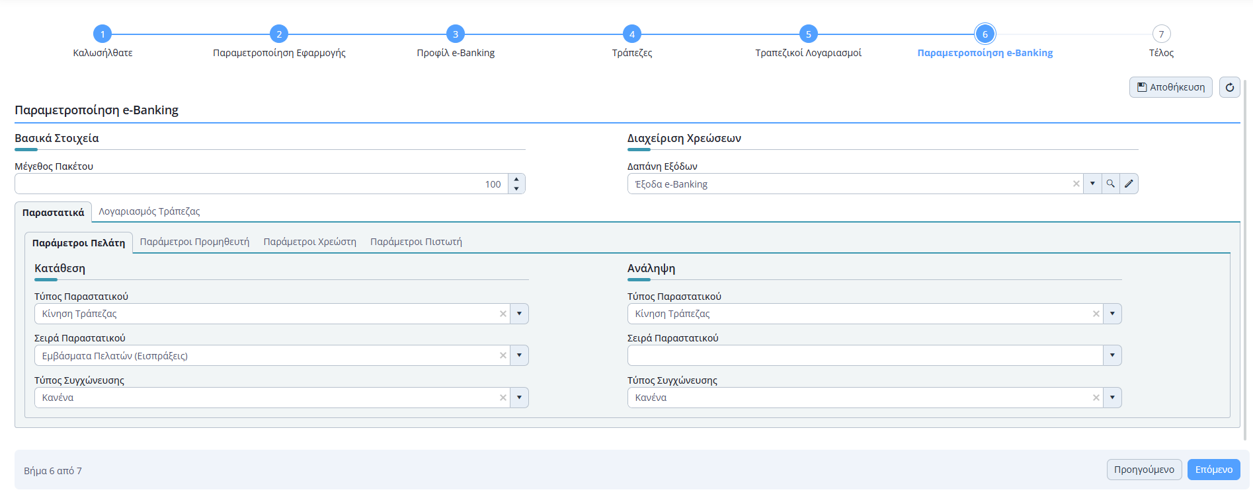
Task: Clear Ανάληψη Τύπος Παραστατικού value
Action: 1096,314
